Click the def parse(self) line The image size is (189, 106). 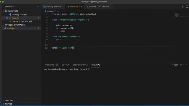click(65, 28)
